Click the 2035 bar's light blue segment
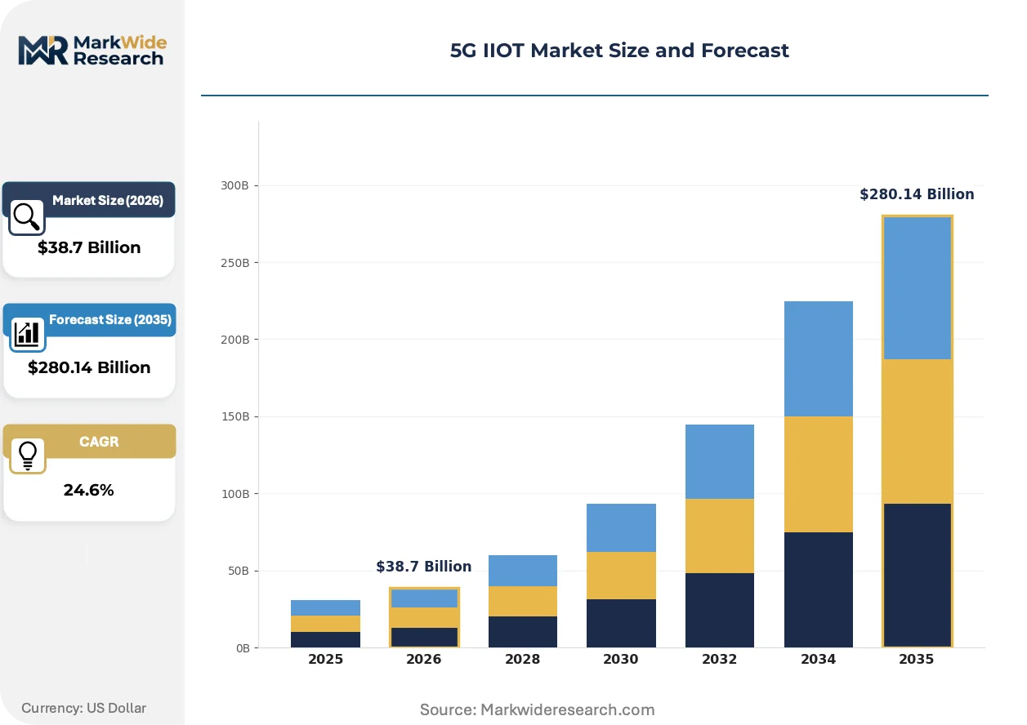This screenshot has height=725, width=1027. 917,288
